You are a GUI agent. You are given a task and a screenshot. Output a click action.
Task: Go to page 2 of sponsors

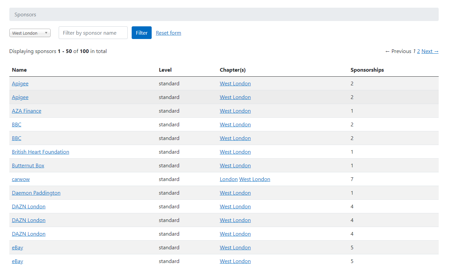tap(418, 51)
